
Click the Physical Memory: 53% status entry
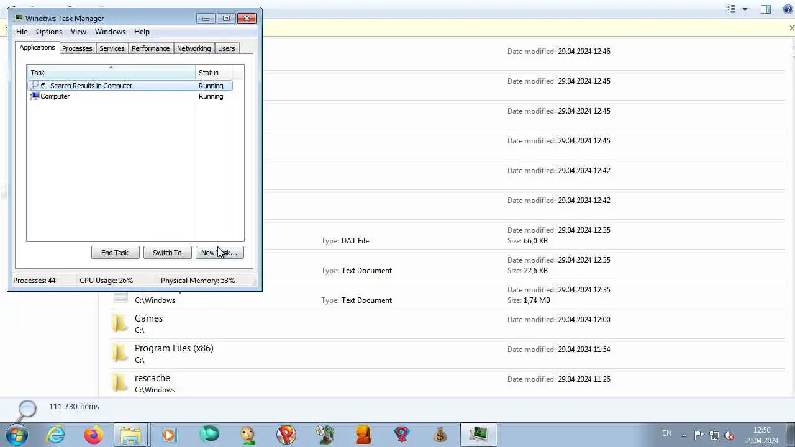tap(198, 281)
